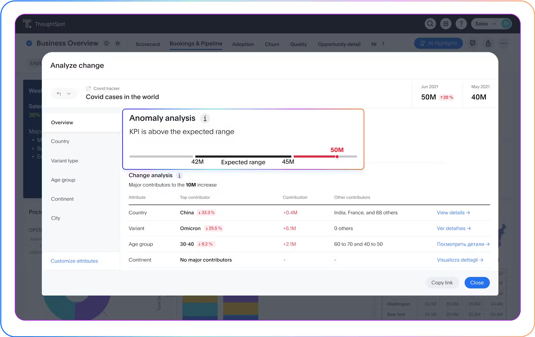
Task: Click the +2.1M contribution value
Action: 290,244
